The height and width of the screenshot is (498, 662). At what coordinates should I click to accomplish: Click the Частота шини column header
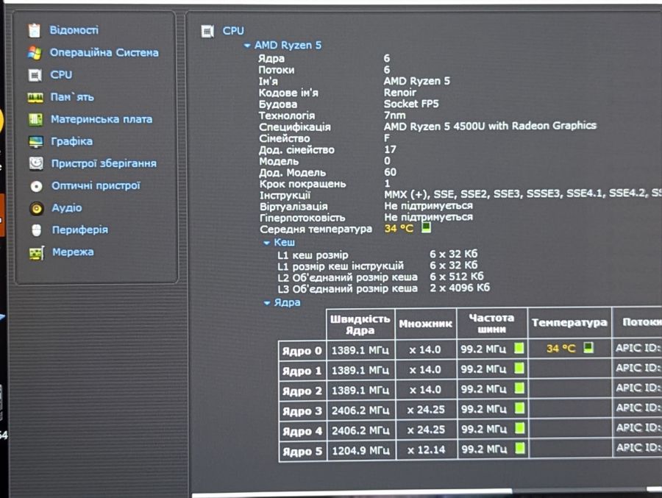point(491,323)
